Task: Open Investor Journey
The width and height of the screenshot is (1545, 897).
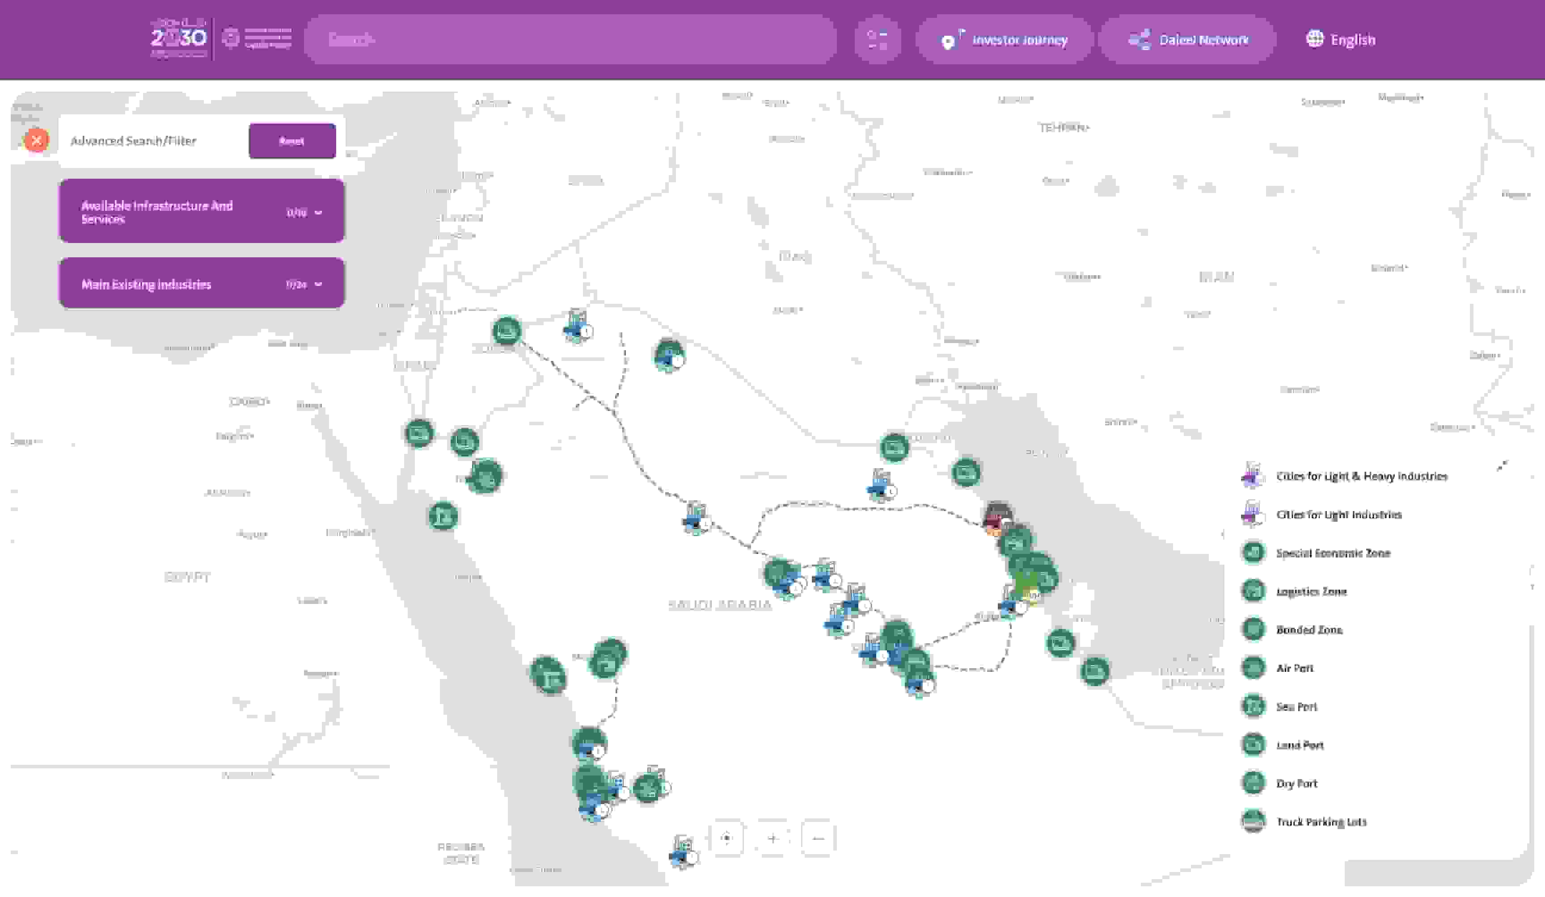Action: [x=1004, y=40]
